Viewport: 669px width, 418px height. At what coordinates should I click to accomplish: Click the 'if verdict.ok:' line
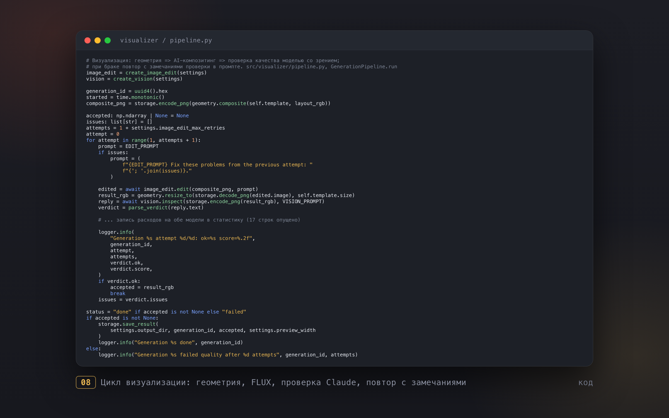pos(119,281)
